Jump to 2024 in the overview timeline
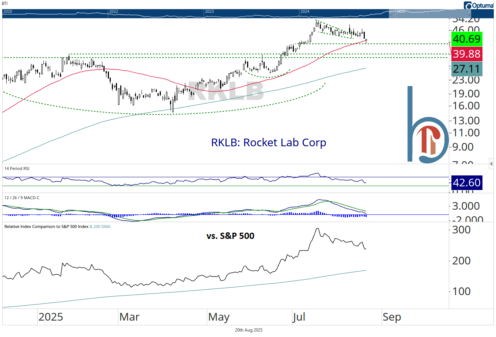This screenshot has height=337, width=496. (x=305, y=11)
